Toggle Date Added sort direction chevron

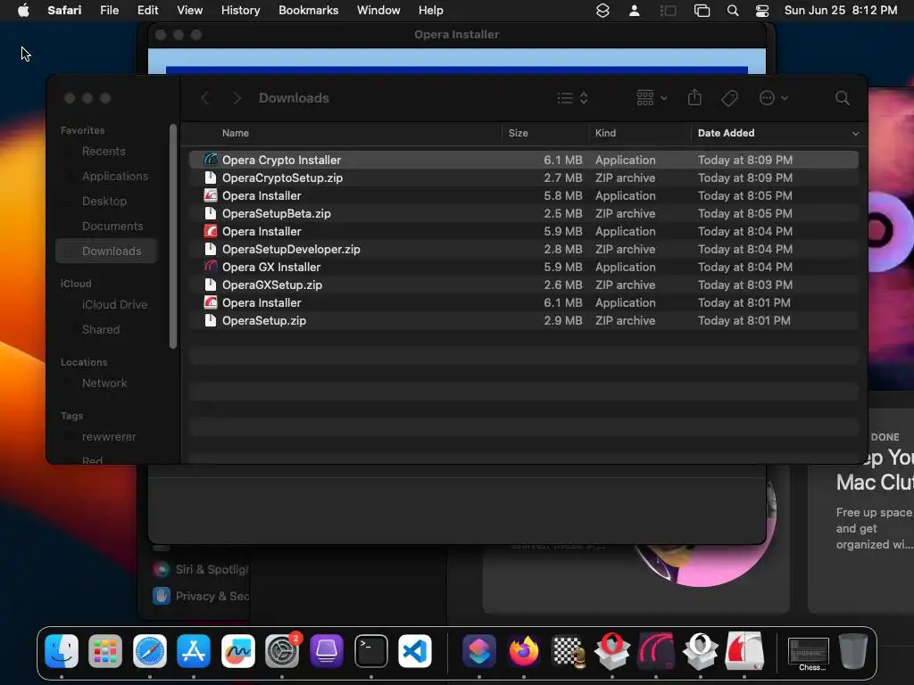click(x=855, y=134)
